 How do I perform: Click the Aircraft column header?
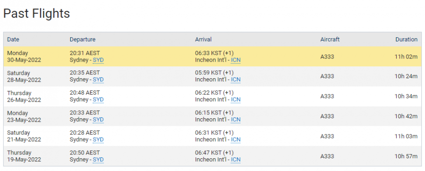pos(330,40)
